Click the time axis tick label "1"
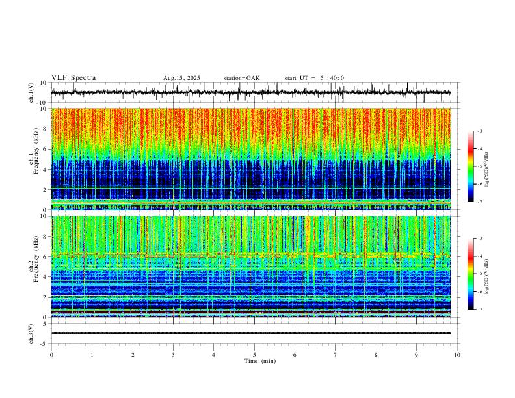Viewport: 515px width, 398px height. click(92, 355)
